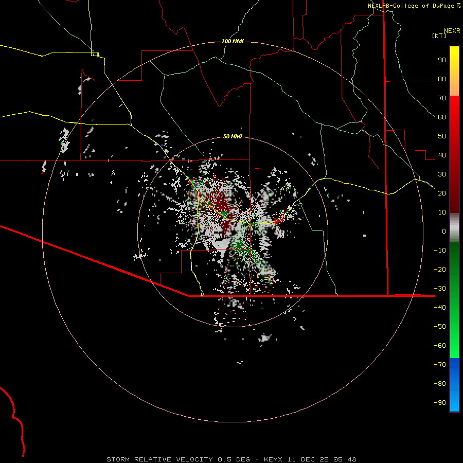Click the -40 value on the velocity scale
Image resolution: width=463 pixels, height=463 pixels.
(440, 308)
